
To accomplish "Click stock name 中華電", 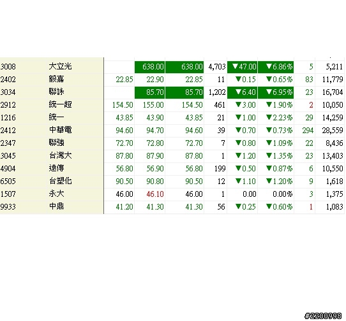I will (60, 130).
